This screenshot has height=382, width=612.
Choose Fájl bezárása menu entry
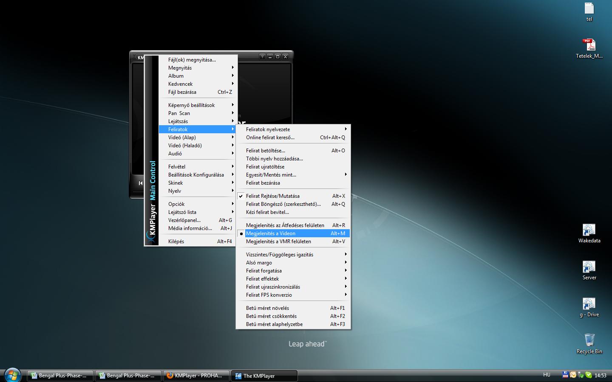coord(198,92)
